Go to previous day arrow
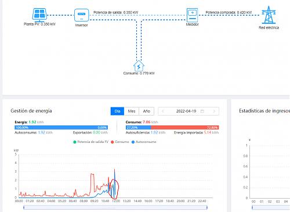 (x=163, y=111)
